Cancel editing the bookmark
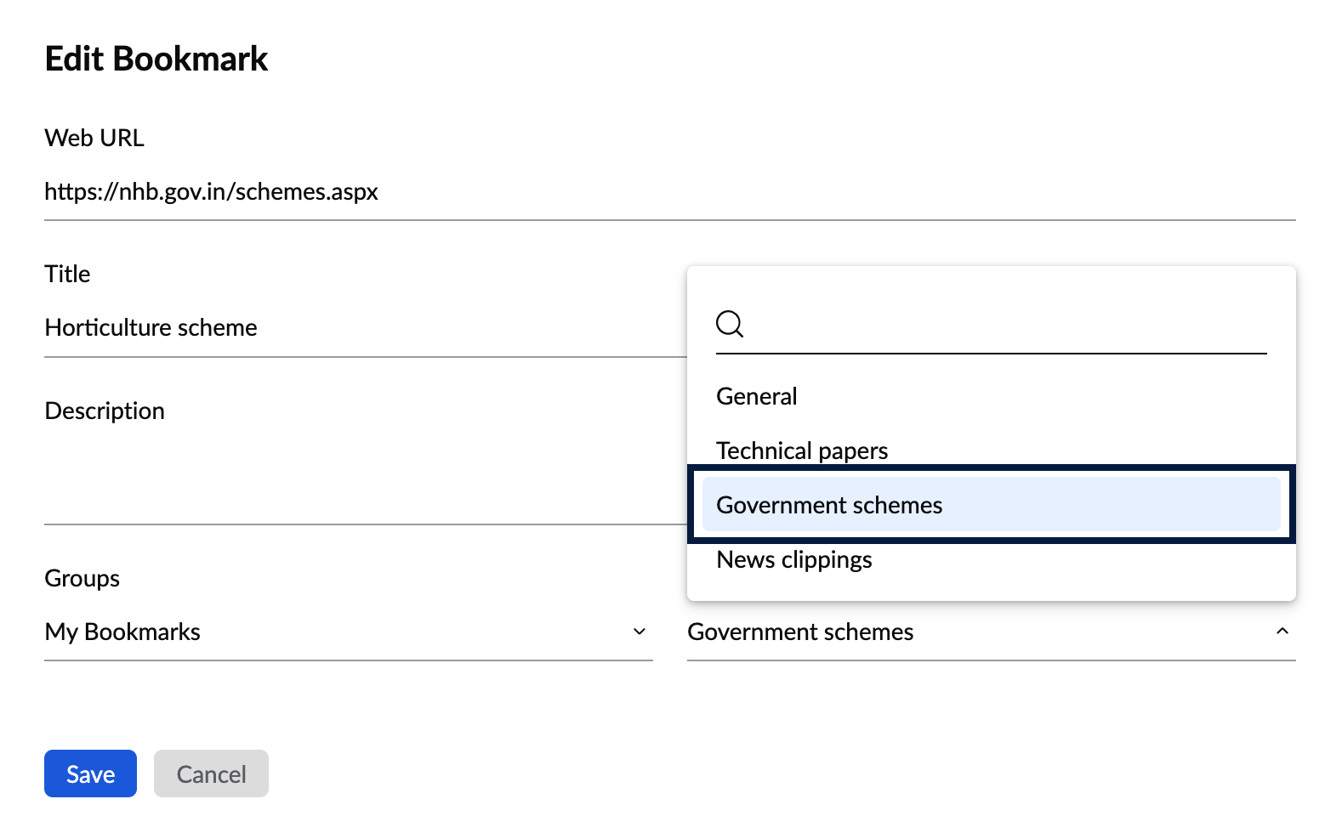1342x833 pixels. click(211, 773)
